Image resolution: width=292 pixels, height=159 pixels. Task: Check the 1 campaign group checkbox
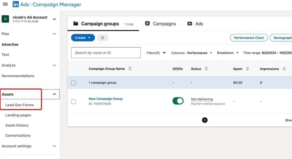coord(73,83)
